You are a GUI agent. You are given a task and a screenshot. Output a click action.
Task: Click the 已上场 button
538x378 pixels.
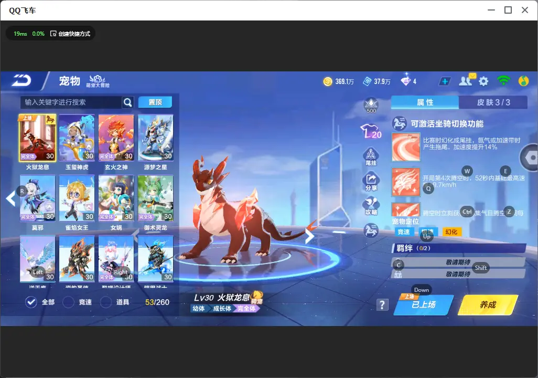[424, 305]
